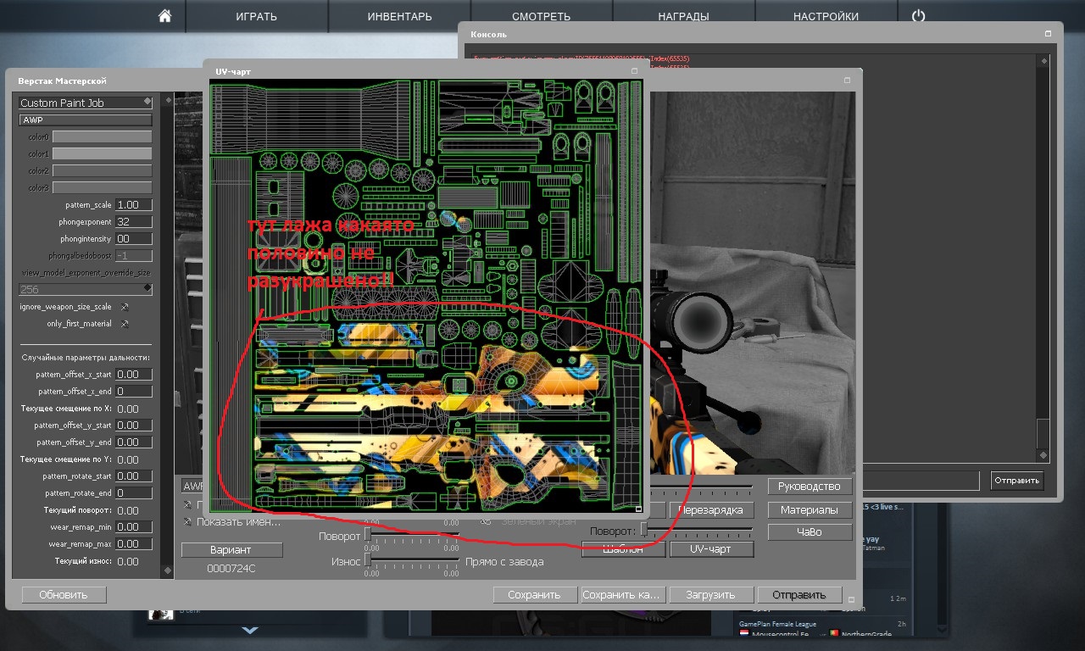Click the Обновить button

pyautogui.click(x=64, y=595)
